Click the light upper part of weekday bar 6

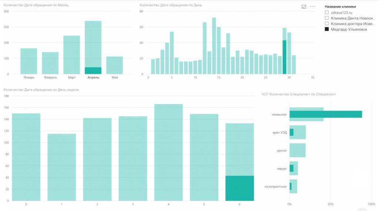click(239, 150)
